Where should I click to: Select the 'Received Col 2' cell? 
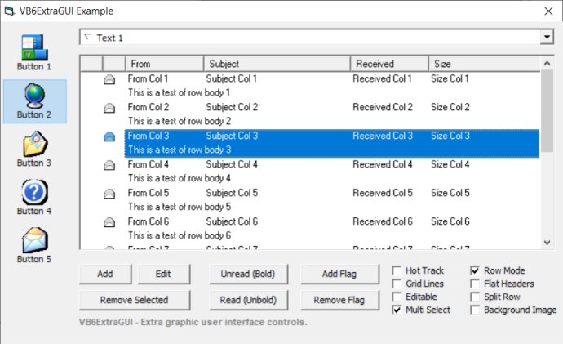point(383,107)
